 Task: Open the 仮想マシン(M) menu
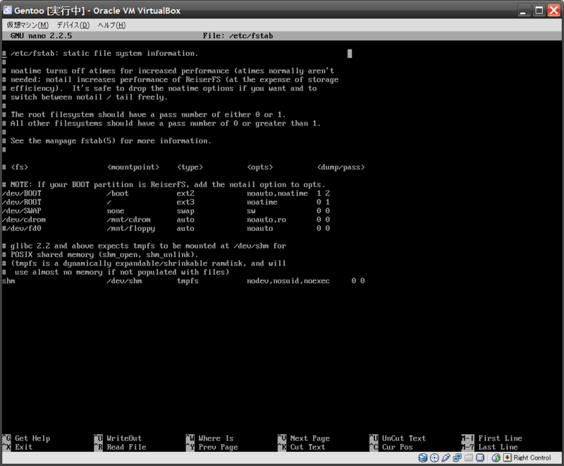(x=27, y=25)
